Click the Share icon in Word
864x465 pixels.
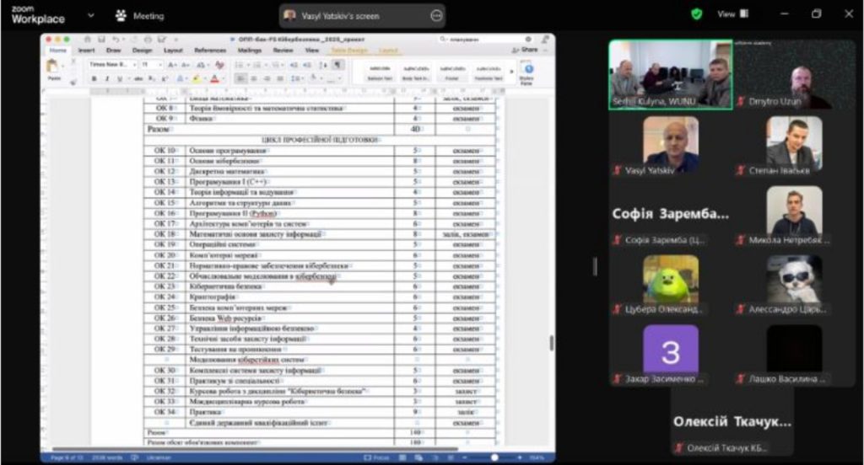[526, 50]
